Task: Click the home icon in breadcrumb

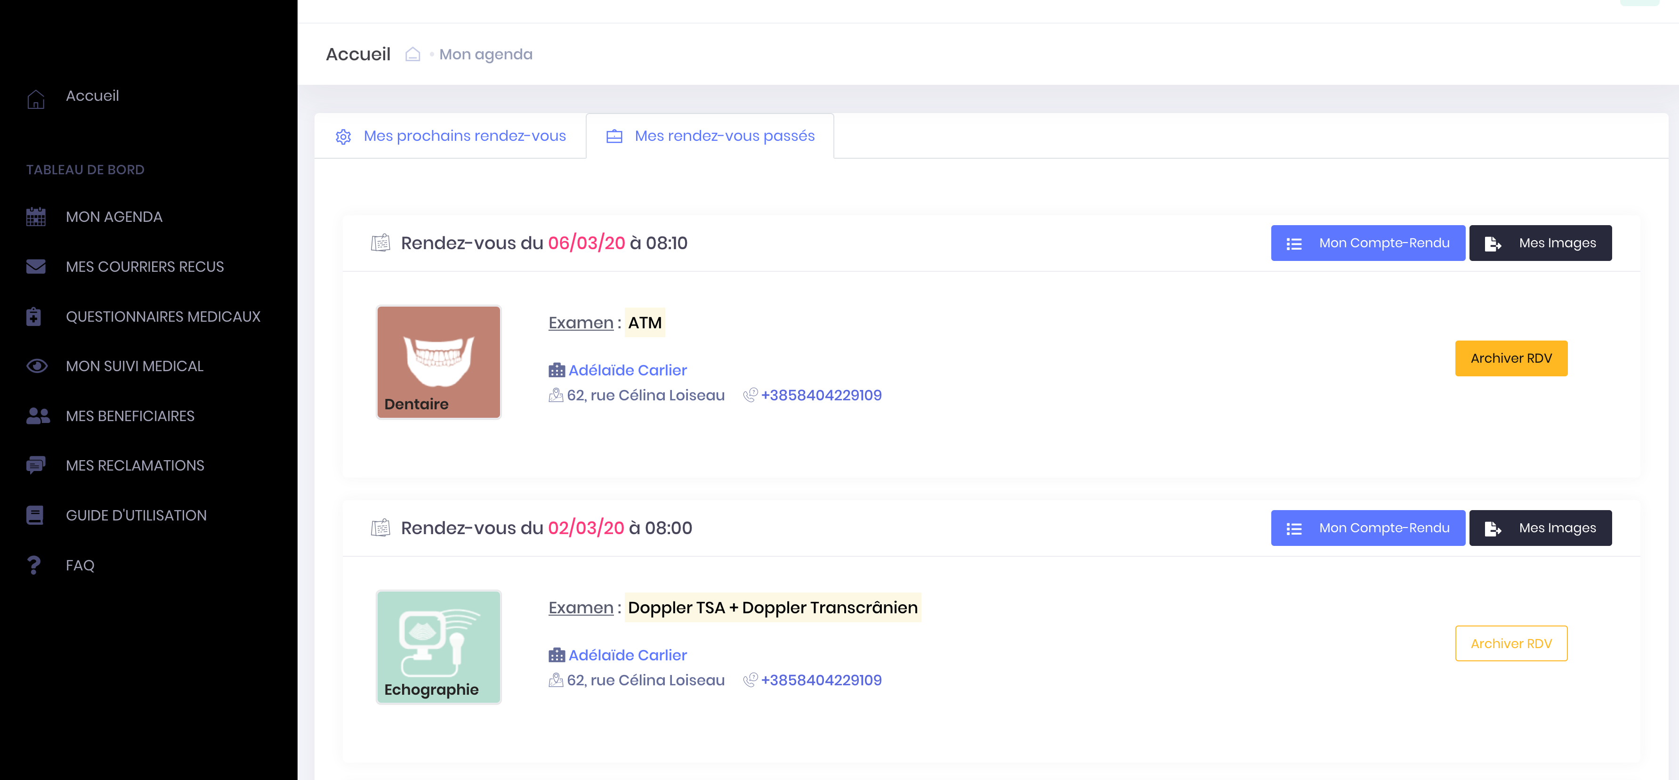Action: (x=412, y=54)
